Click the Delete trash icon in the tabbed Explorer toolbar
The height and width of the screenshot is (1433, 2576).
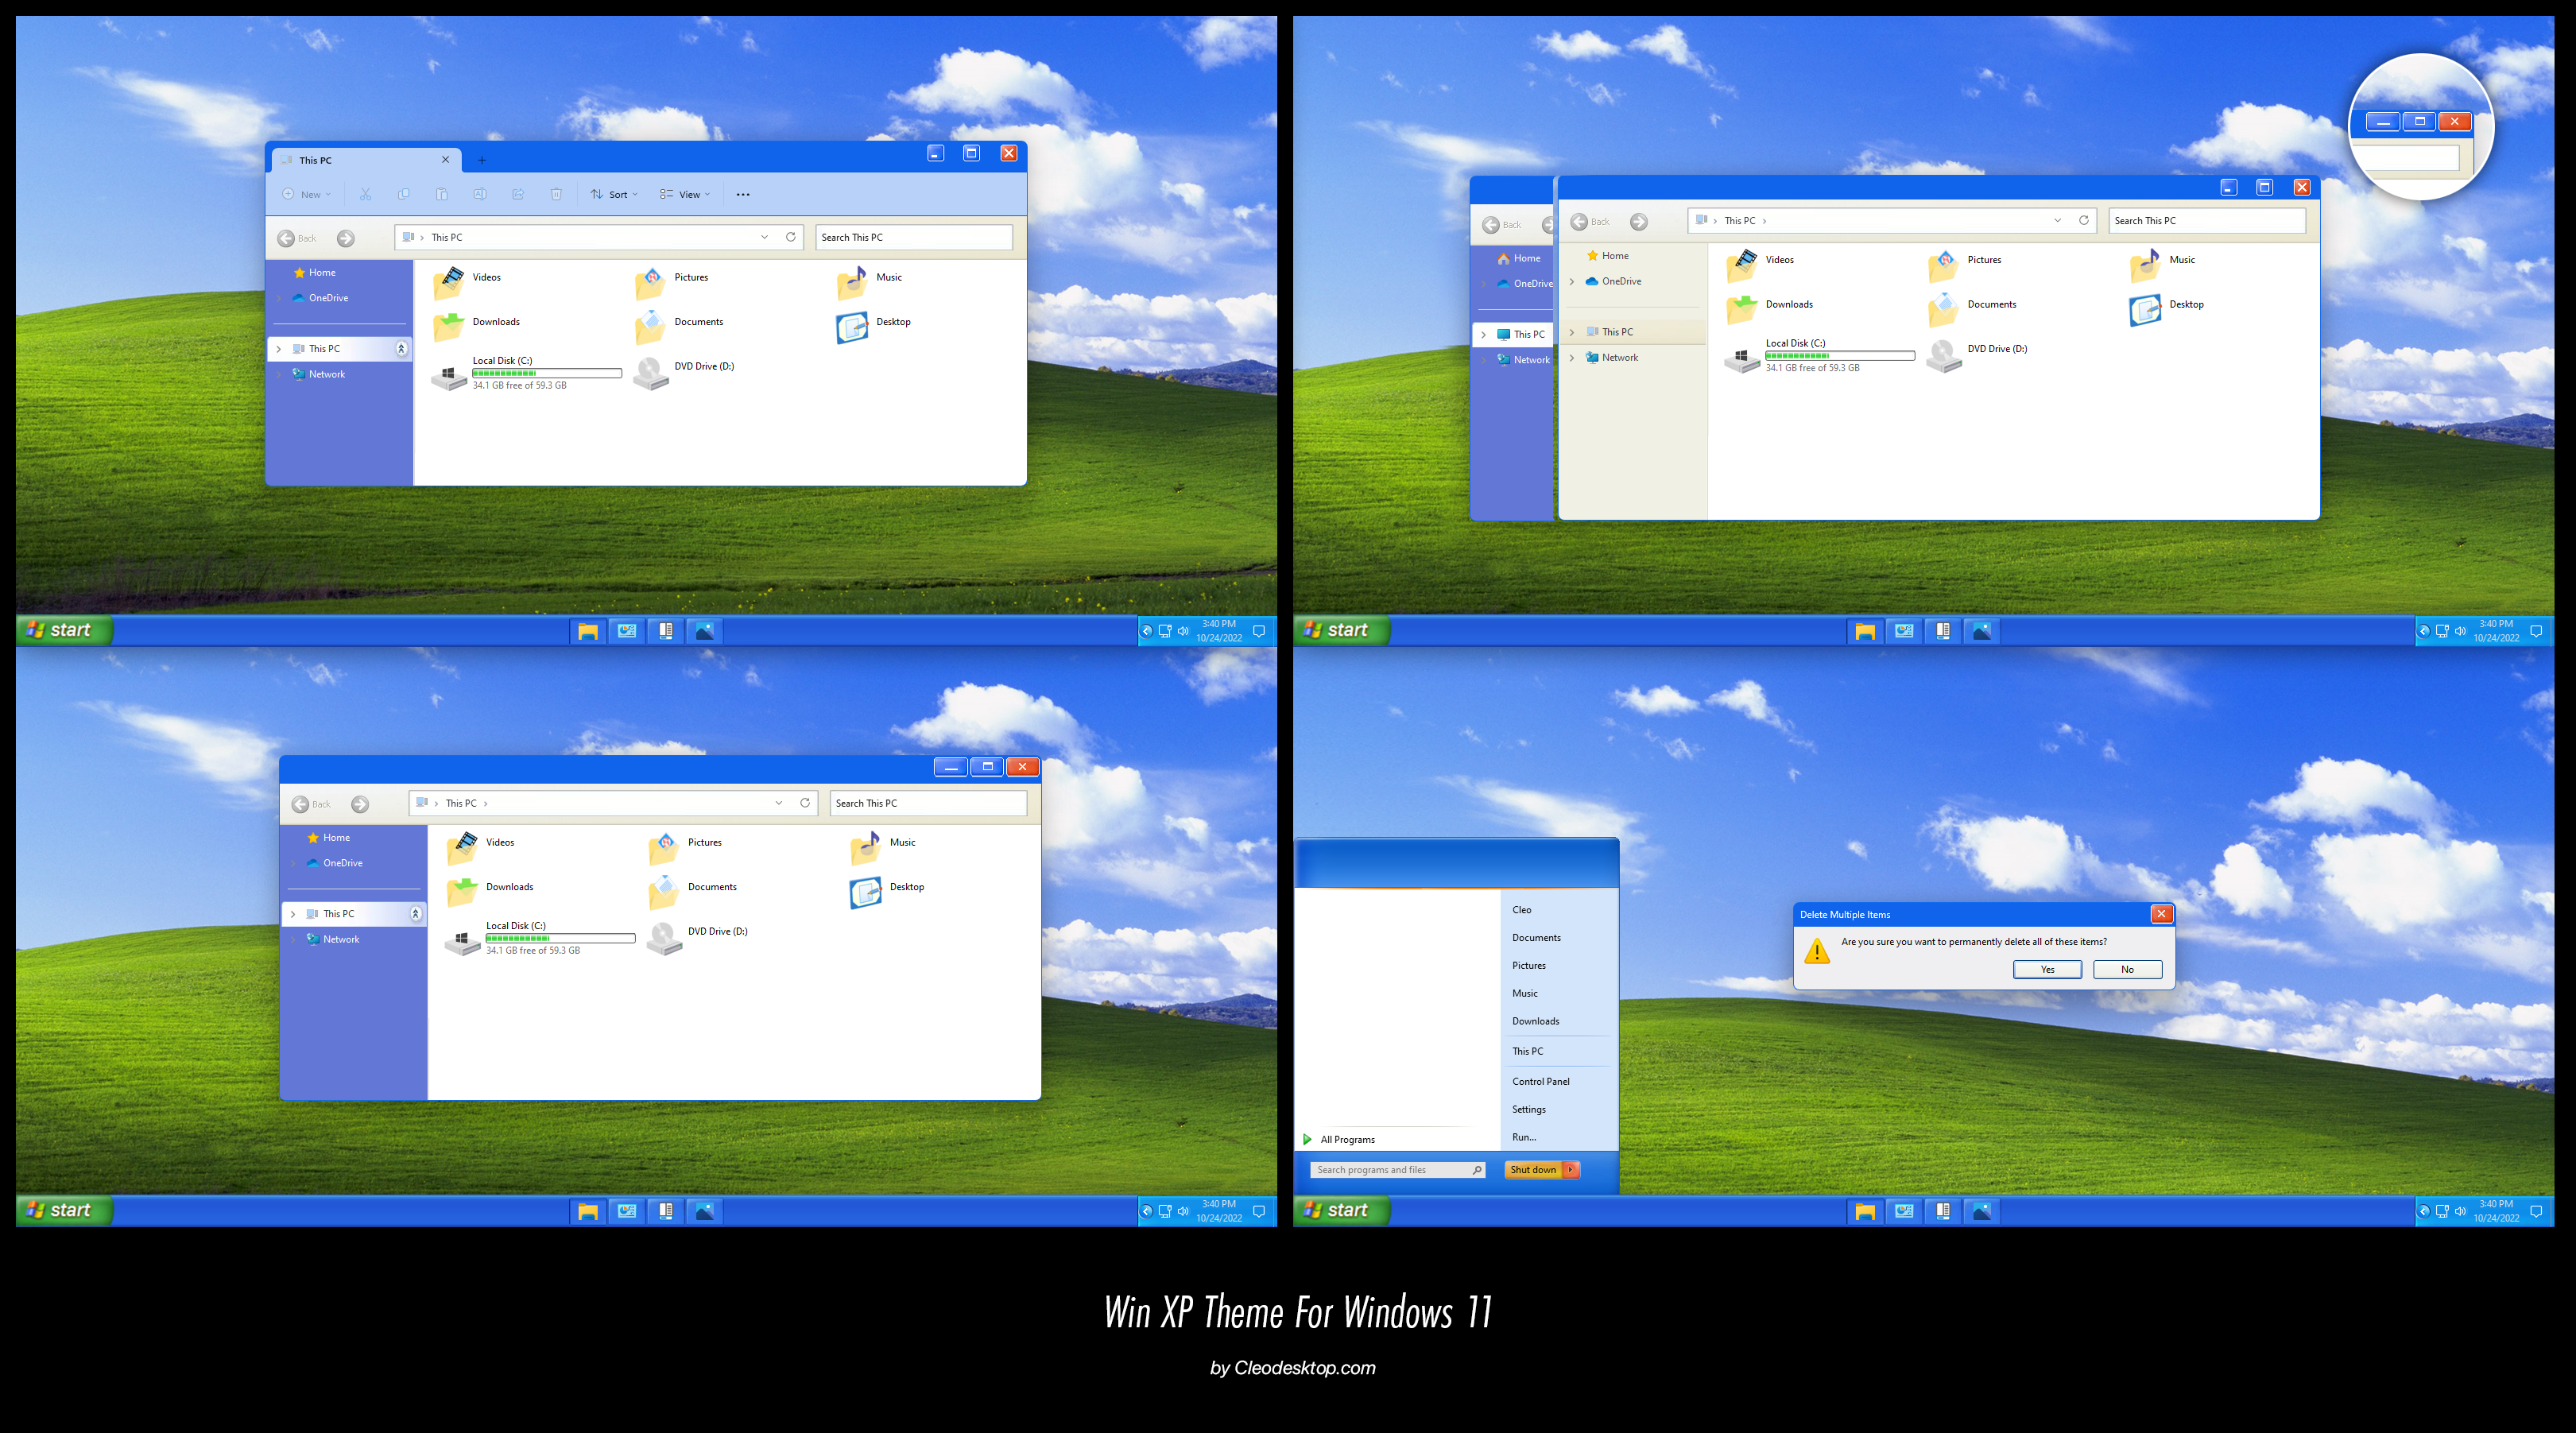556,194
